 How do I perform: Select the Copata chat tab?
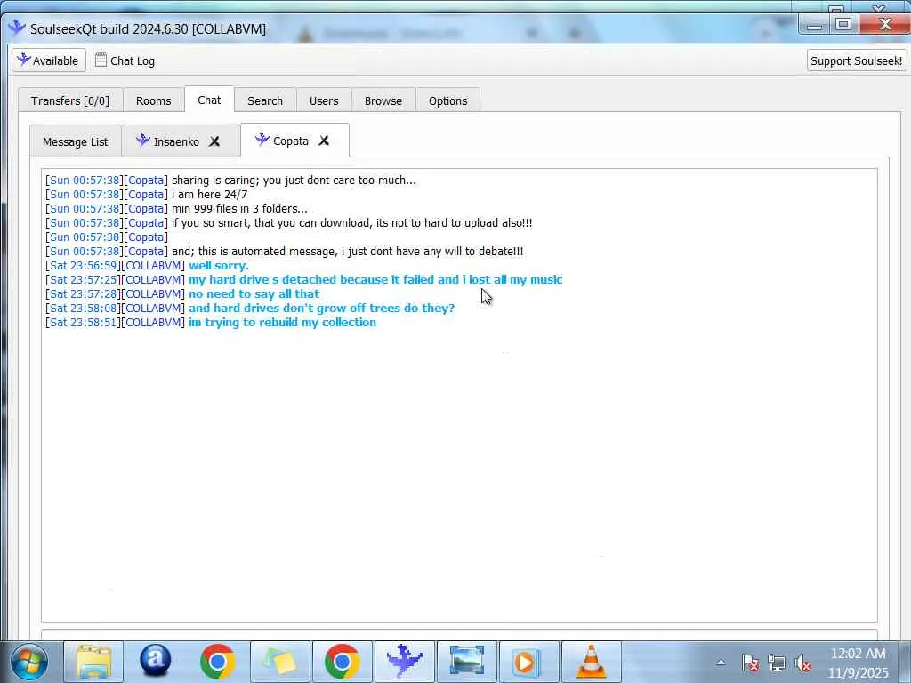click(x=291, y=141)
